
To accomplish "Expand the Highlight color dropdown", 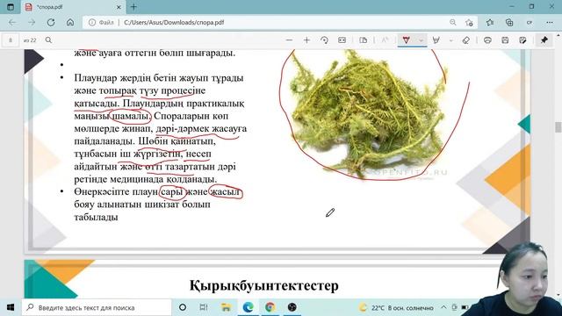I will tap(450, 40).
